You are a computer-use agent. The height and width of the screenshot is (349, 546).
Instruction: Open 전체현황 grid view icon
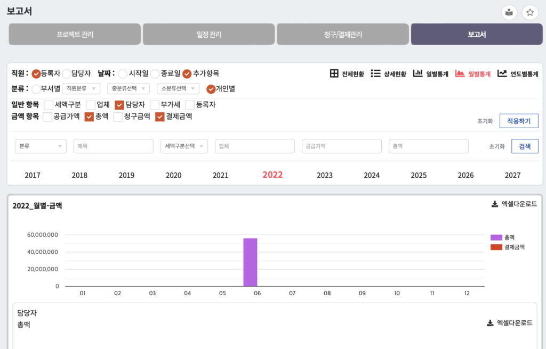(334, 74)
